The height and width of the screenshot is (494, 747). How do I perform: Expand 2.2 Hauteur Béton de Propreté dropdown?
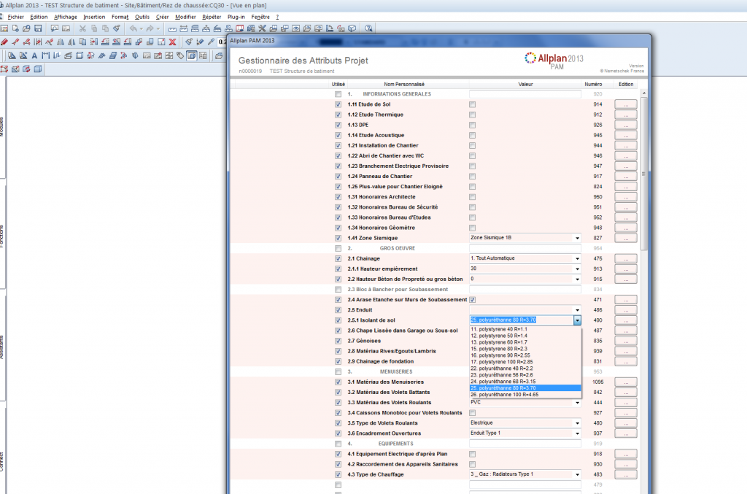[x=577, y=279]
